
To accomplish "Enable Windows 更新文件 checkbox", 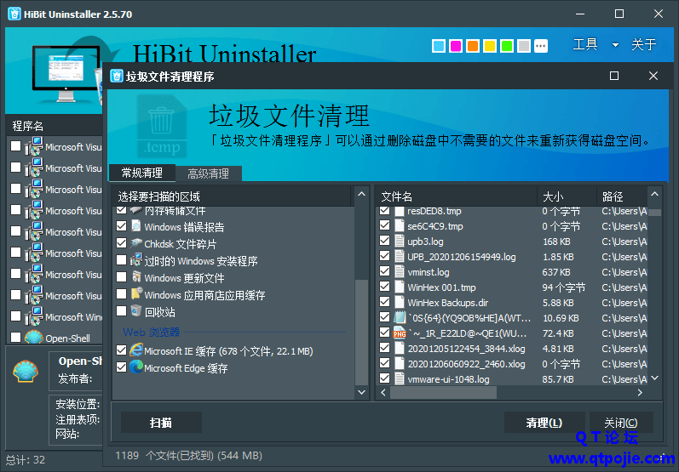I will tap(122, 277).
